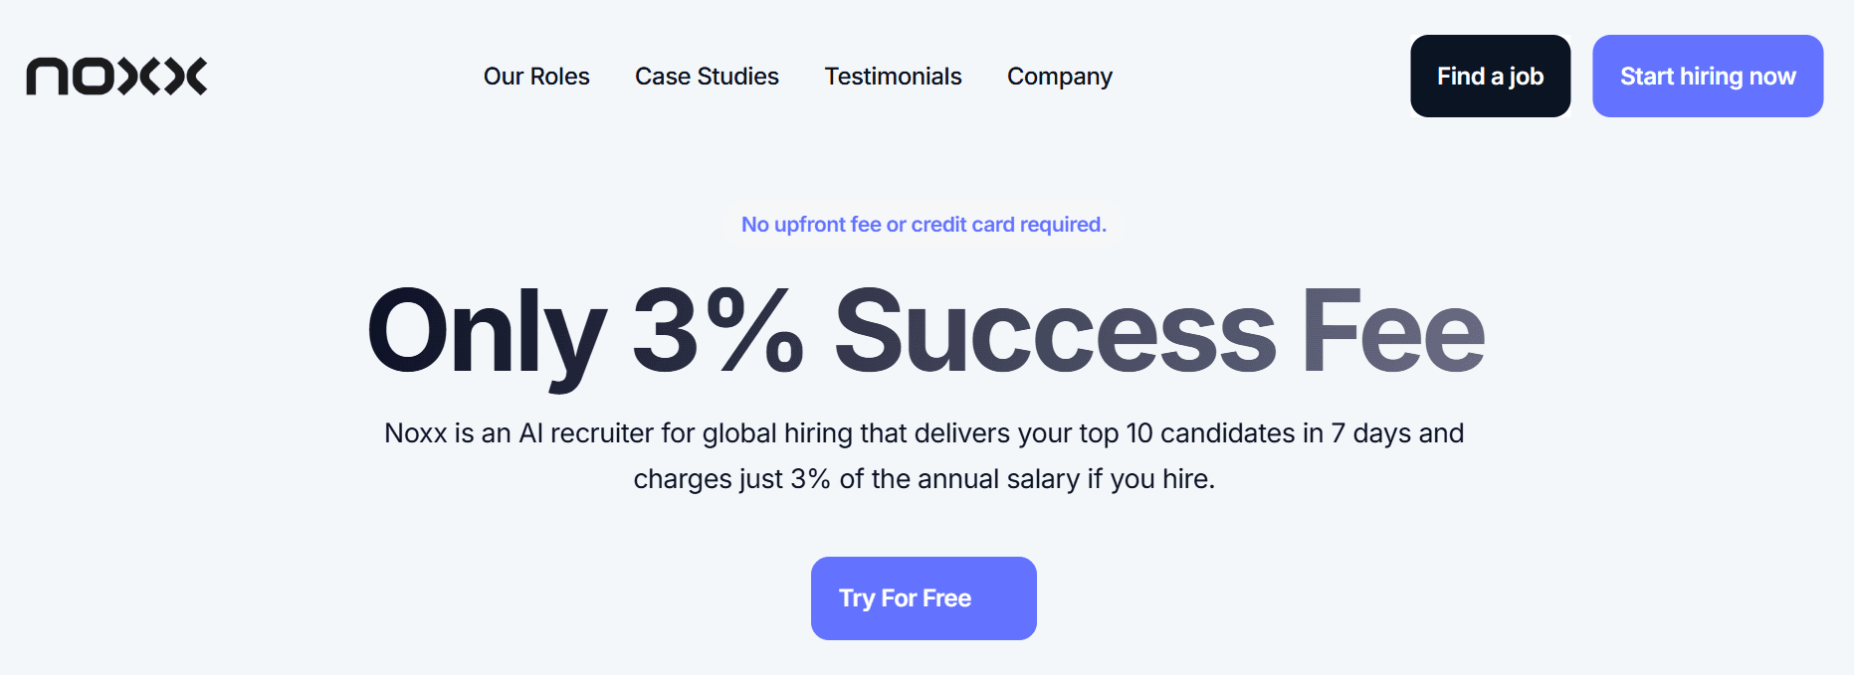Viewport: 1854px width, 675px height.
Task: Read customer stories under Case Studies
Action: 707,76
